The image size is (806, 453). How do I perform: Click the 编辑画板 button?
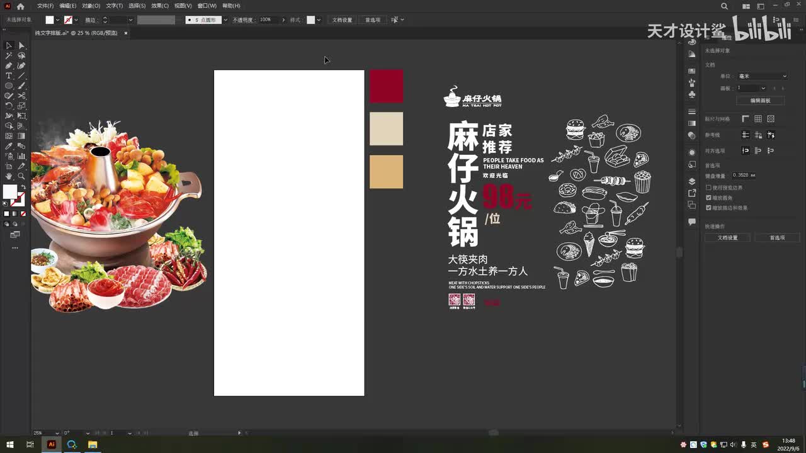pos(760,101)
